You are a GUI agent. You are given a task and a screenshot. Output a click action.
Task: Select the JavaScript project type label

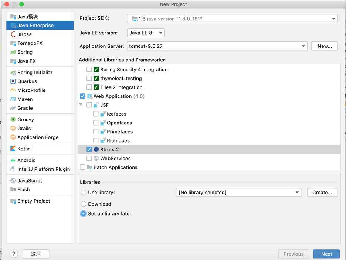(30, 181)
